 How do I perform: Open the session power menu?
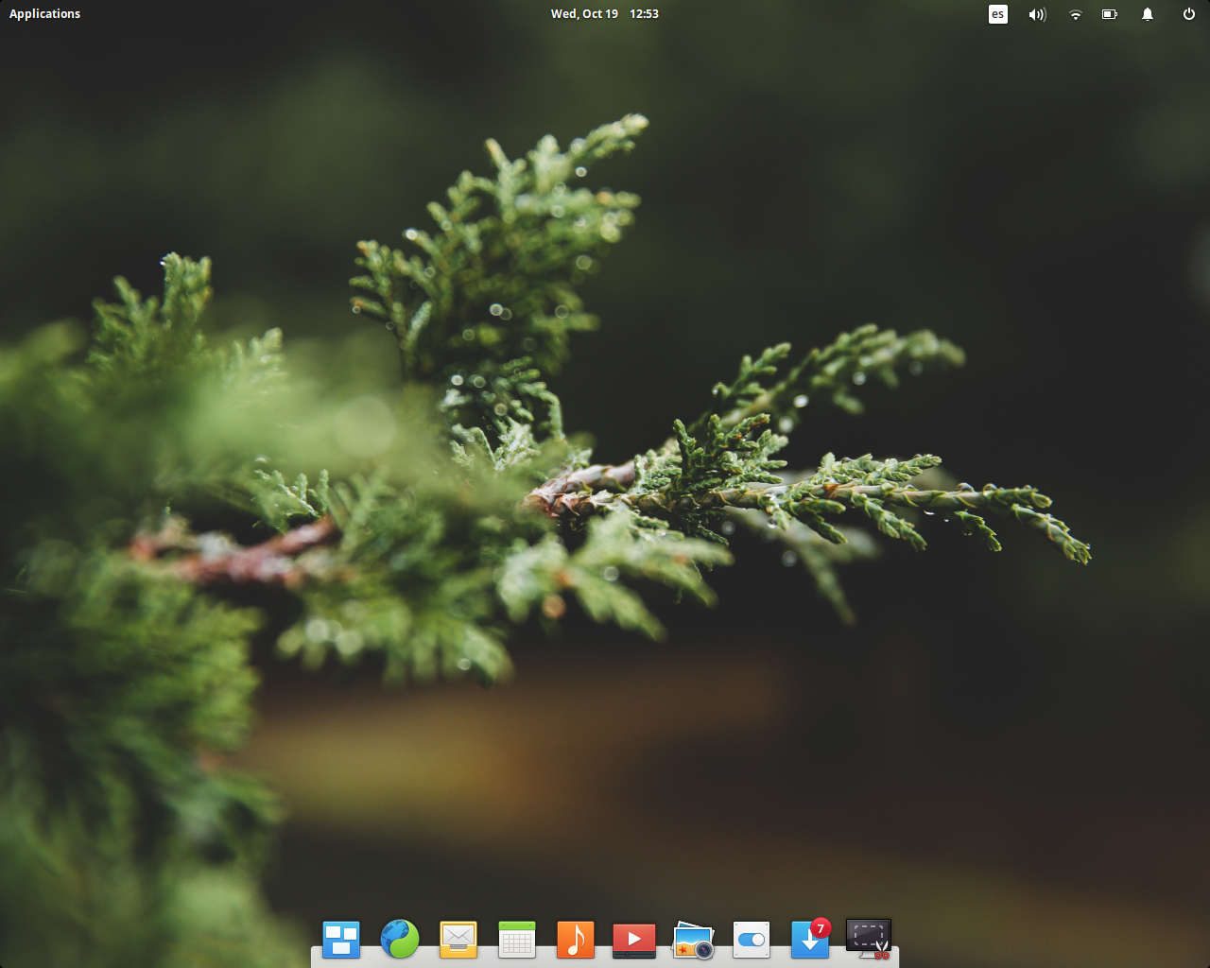[x=1189, y=14]
